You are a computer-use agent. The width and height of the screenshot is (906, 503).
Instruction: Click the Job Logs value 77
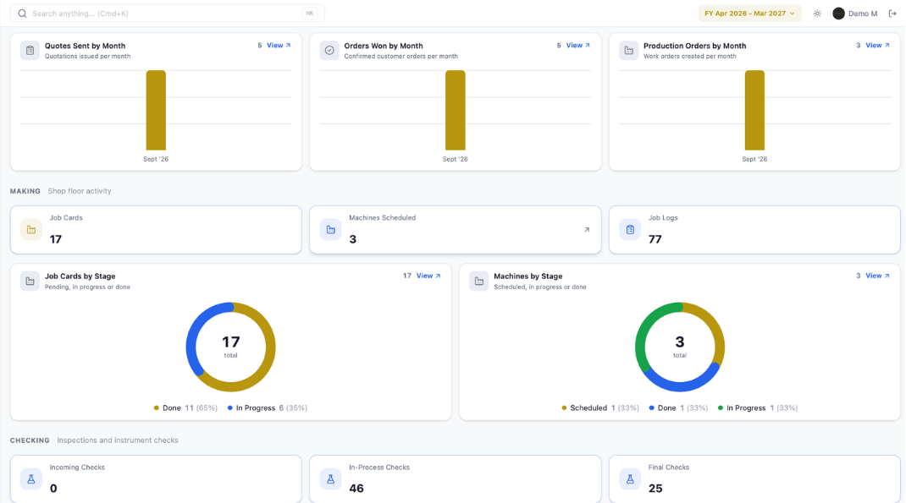click(655, 239)
